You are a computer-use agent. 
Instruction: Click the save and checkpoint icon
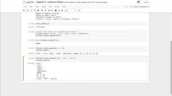tap(24, 10)
